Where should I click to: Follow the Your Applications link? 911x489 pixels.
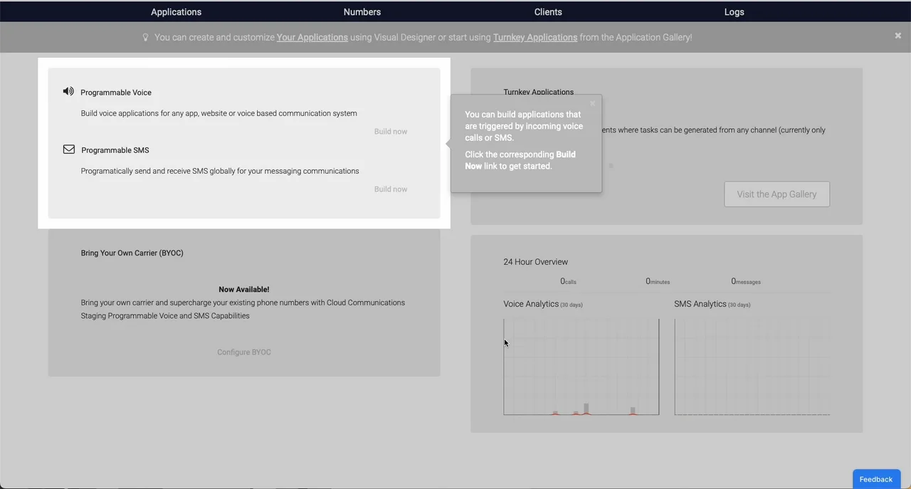[312, 38]
